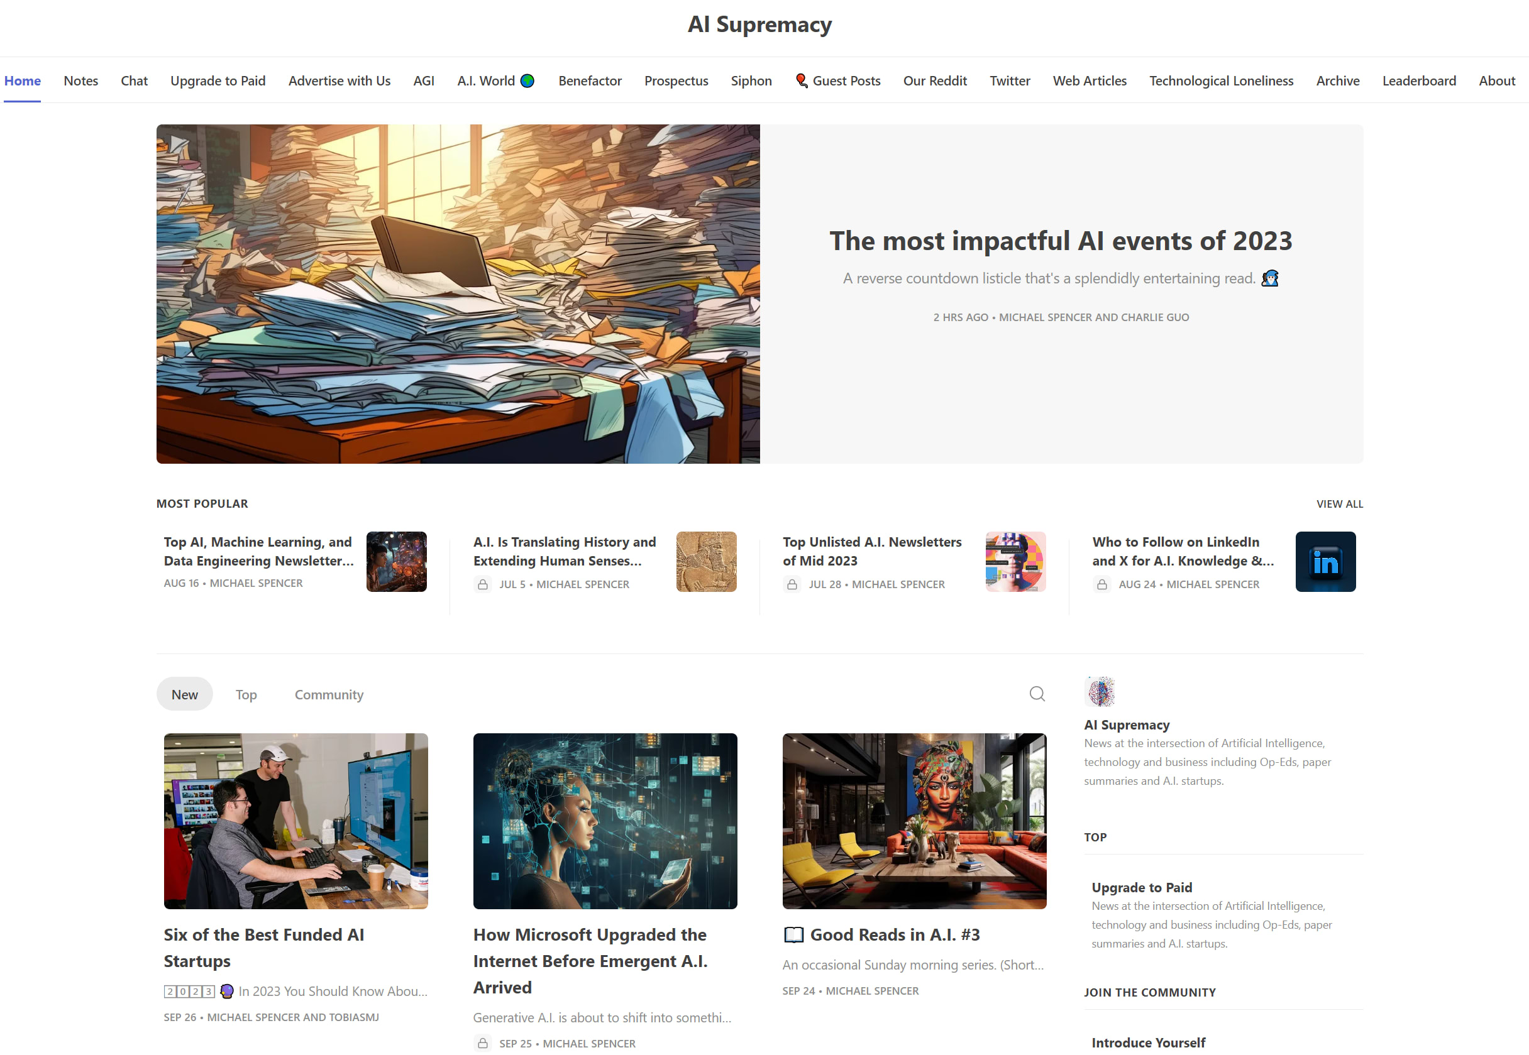Open the paper stacks featured image
Screen dimensions: 1529x1055
point(458,294)
